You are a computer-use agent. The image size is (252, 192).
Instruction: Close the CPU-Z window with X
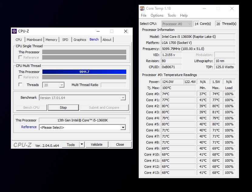[x=126, y=31]
